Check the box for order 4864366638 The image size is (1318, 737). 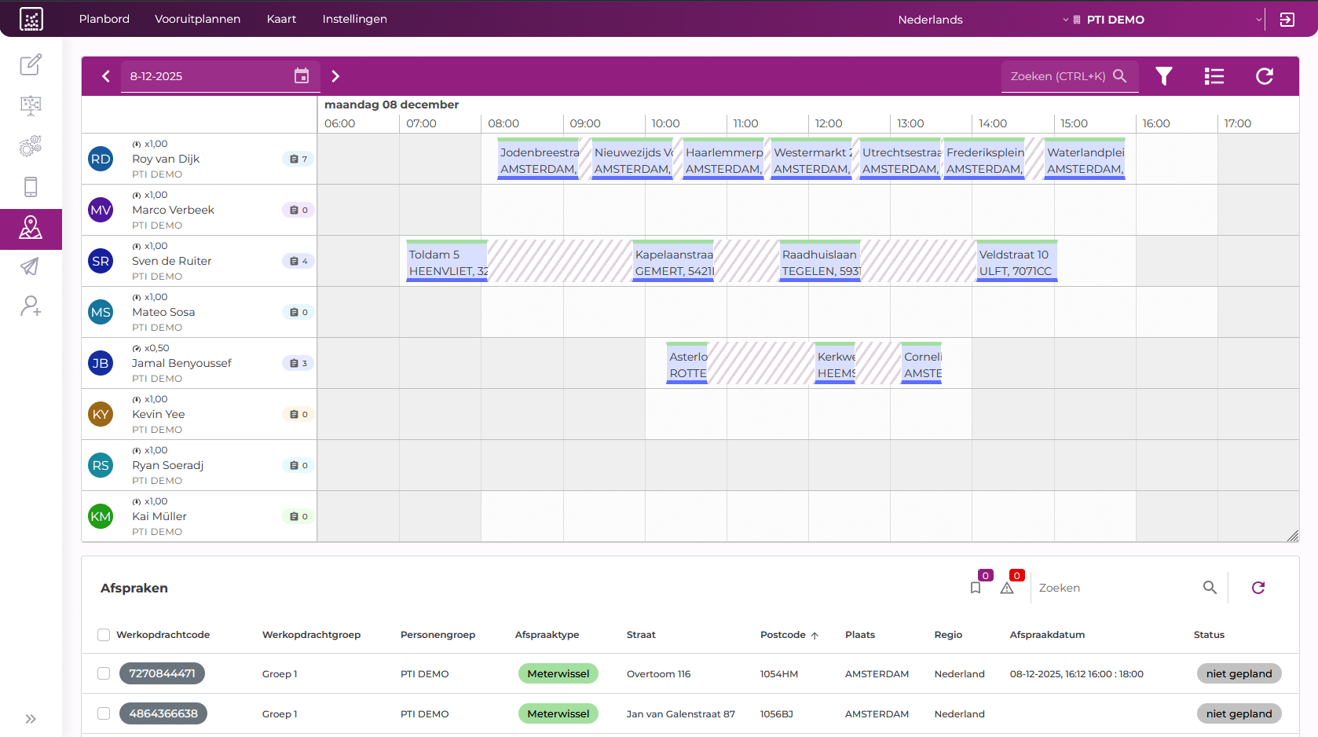click(104, 713)
